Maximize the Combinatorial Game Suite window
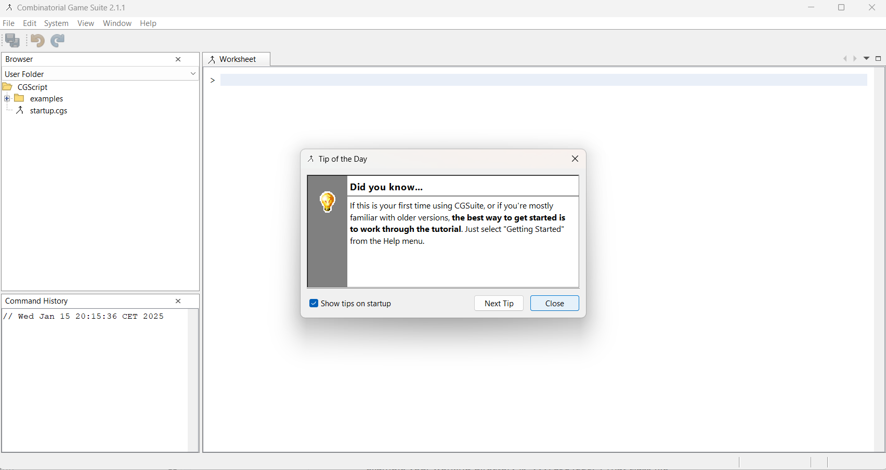The width and height of the screenshot is (886, 470). 841,7
